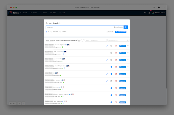Go to the Finder nav item
174x115 pixels.
[x=33, y=13]
